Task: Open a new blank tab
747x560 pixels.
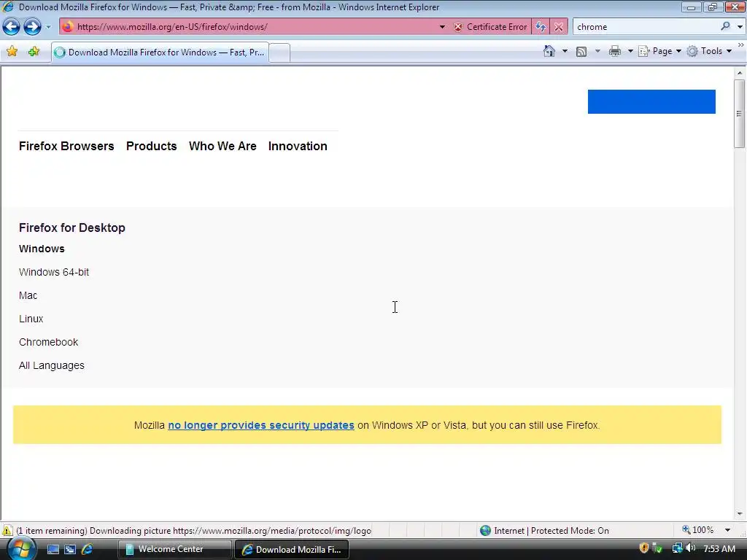Action: pyautogui.click(x=279, y=52)
